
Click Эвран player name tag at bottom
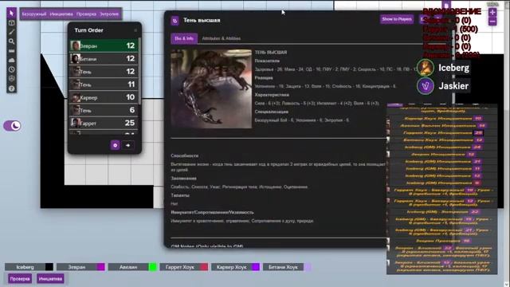tap(76, 267)
